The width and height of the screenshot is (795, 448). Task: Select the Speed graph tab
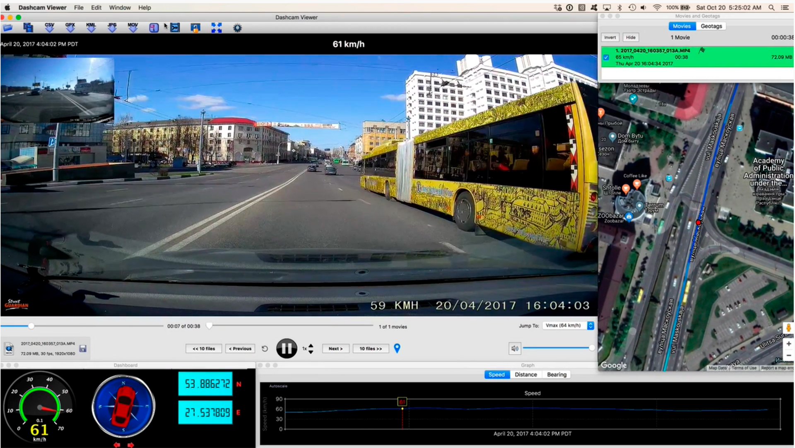click(x=496, y=374)
